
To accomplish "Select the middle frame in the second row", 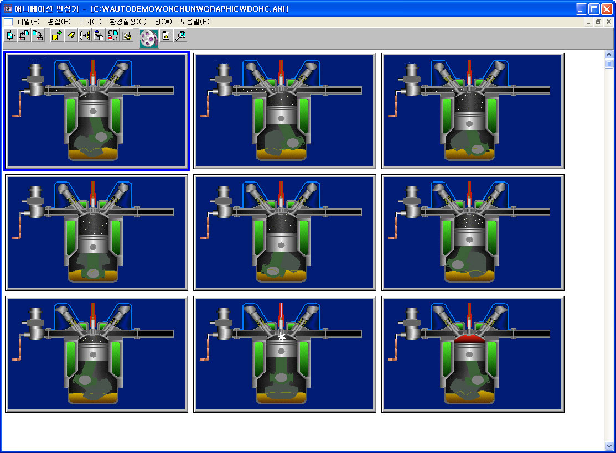I will coord(284,232).
